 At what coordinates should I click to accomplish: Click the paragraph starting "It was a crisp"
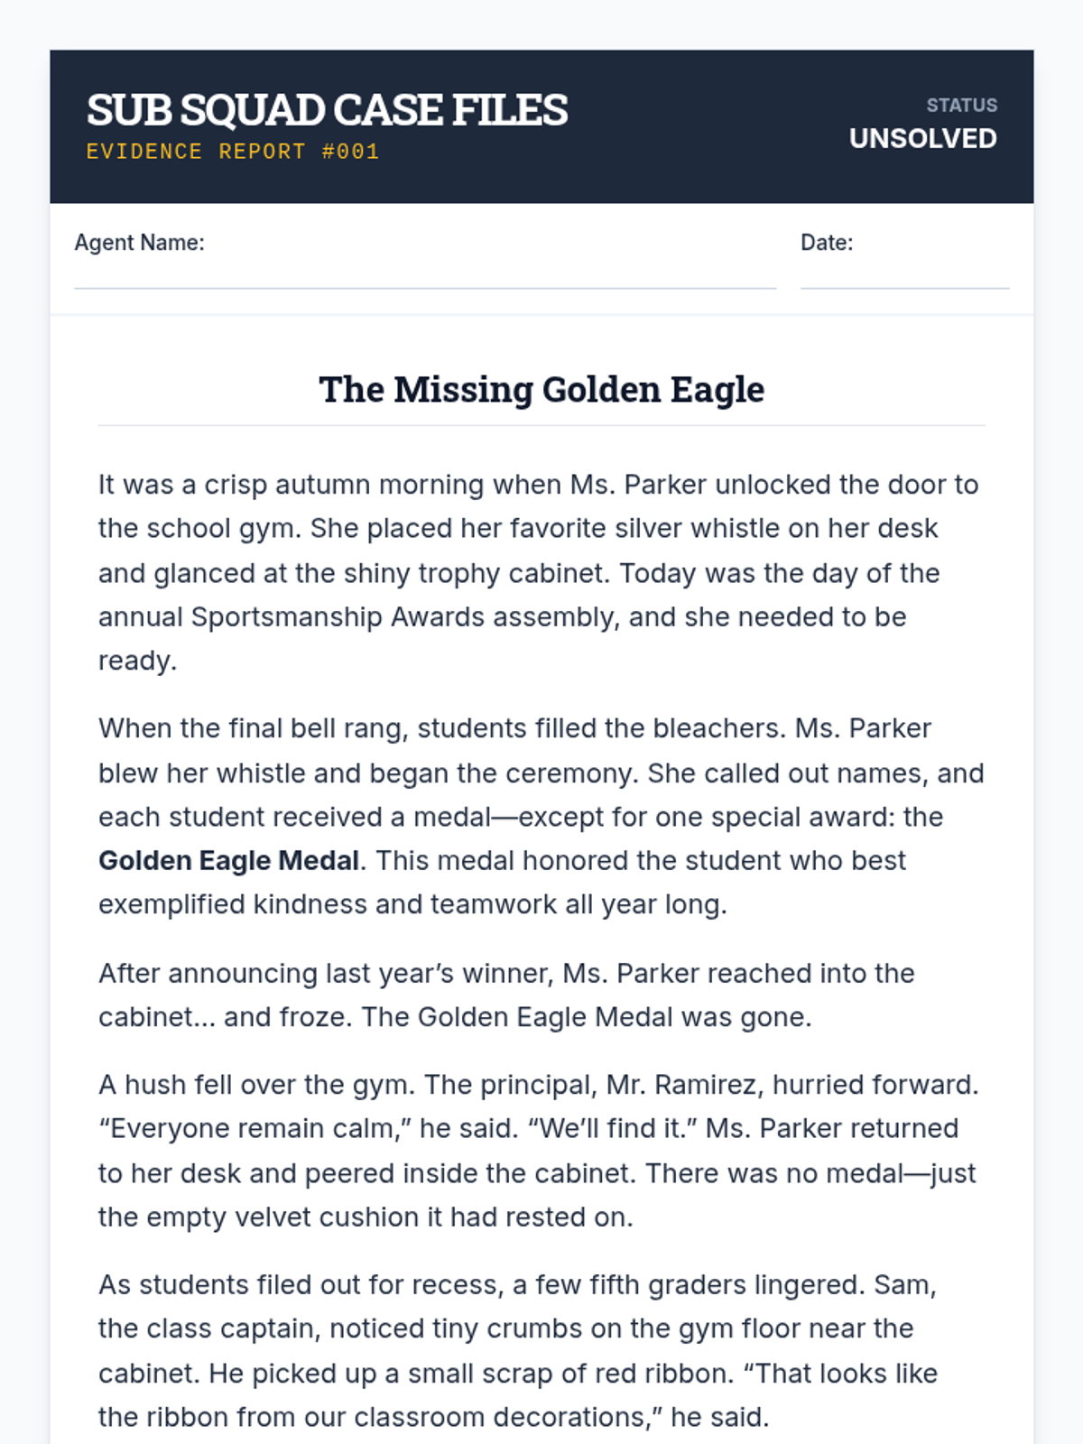click(x=538, y=572)
